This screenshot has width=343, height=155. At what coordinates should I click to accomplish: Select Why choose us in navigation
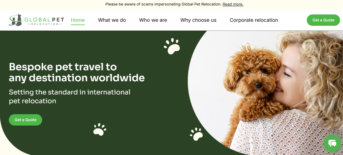198,20
